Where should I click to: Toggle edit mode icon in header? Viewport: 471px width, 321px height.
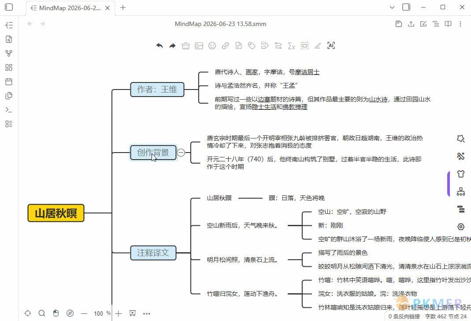click(423, 24)
